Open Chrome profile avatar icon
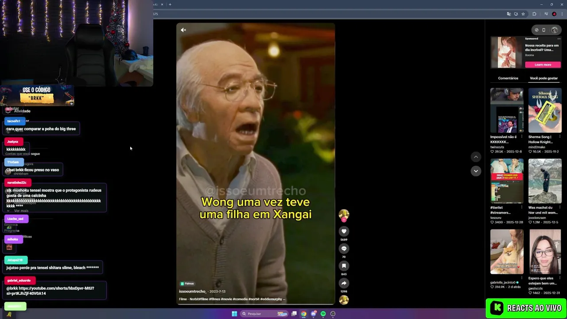 click(x=554, y=14)
